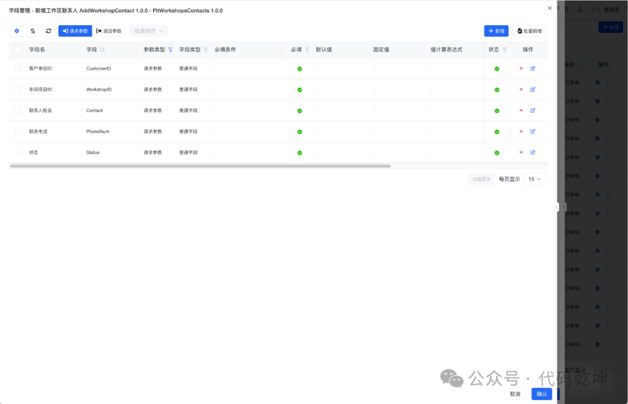Delete the Status field row
The height and width of the screenshot is (404, 628).
[521, 152]
